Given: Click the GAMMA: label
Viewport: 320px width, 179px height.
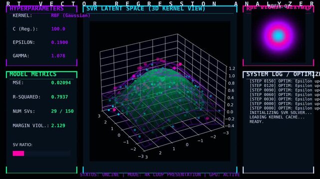Looking at the screenshot, I should tap(21, 56).
